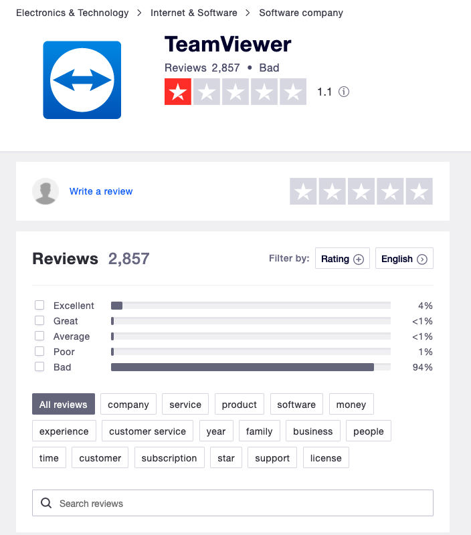Viewport: 471px width, 535px height.
Task: Click the magnifying glass search icon
Action: click(46, 504)
